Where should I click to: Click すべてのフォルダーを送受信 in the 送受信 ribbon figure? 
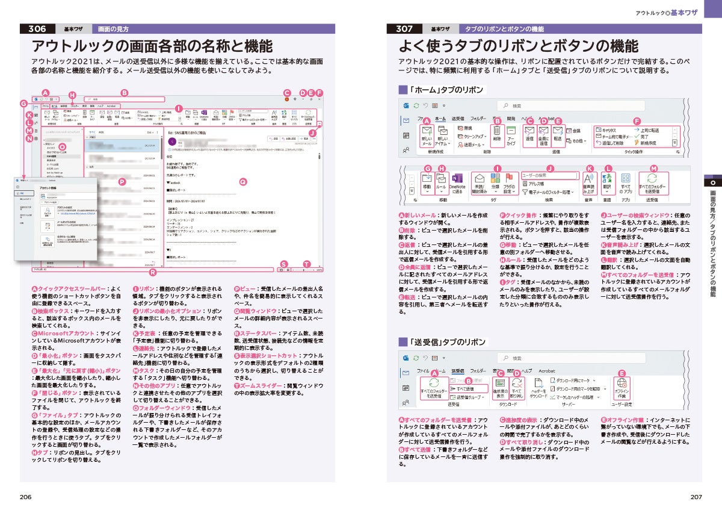pos(434,389)
